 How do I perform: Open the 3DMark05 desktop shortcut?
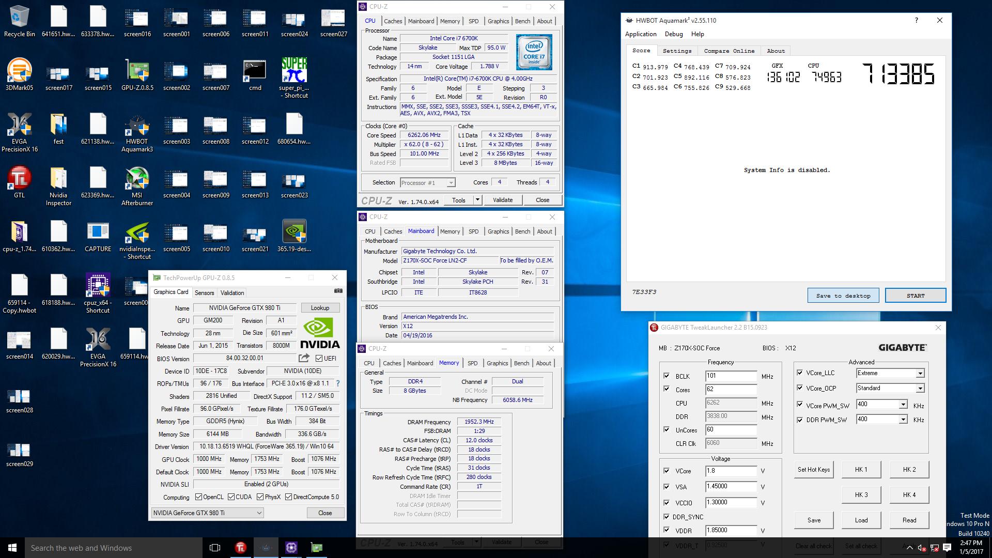[19, 75]
